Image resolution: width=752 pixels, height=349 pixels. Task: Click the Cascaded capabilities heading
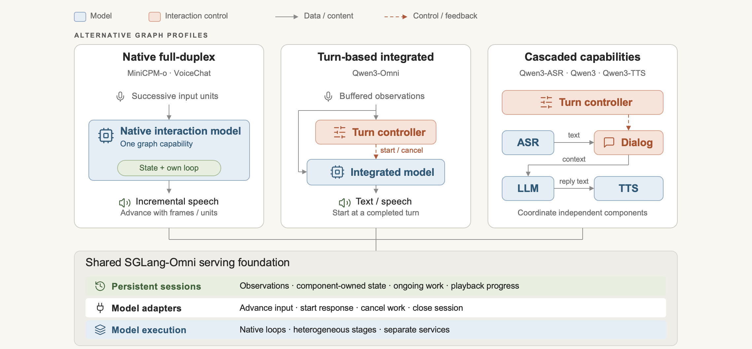(582, 57)
